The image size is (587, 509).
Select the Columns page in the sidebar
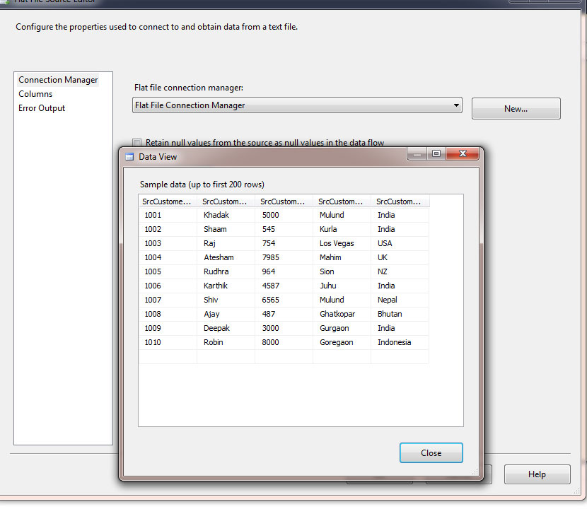tap(35, 93)
